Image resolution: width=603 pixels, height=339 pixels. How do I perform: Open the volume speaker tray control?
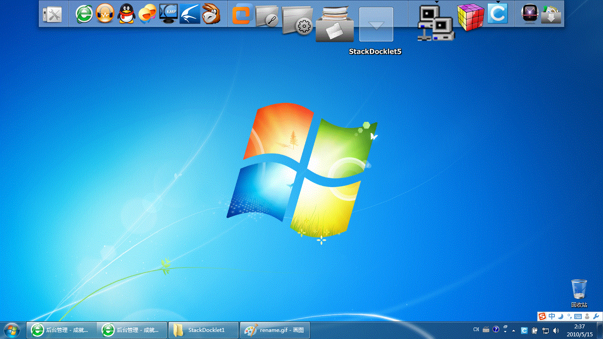[556, 330]
